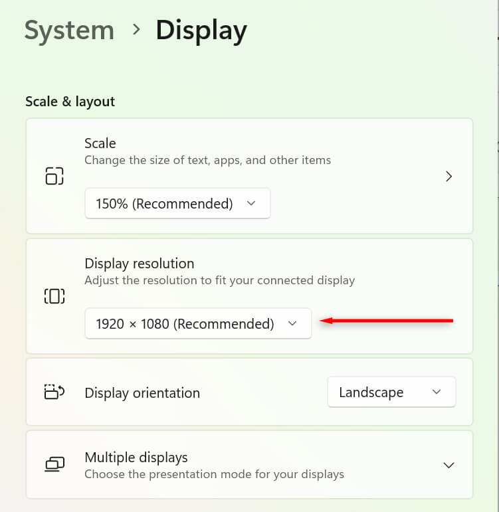Click the Display page title
This screenshot has height=512, width=499.
[201, 31]
